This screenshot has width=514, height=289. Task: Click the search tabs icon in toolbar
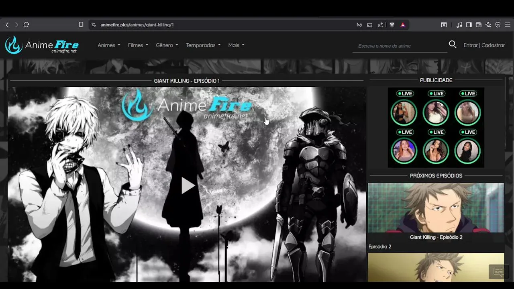[444, 25]
